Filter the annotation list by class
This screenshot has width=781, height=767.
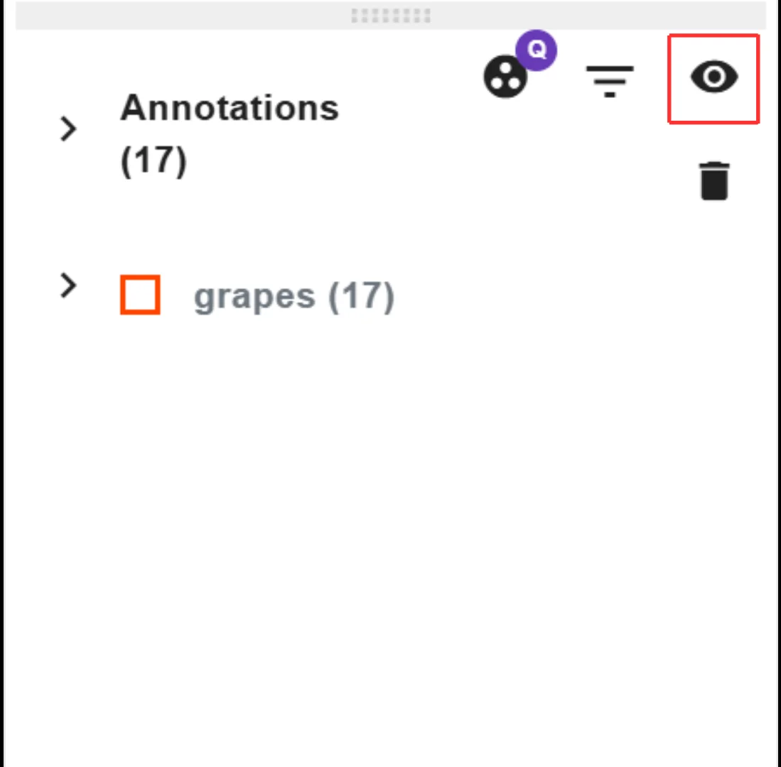(x=610, y=81)
